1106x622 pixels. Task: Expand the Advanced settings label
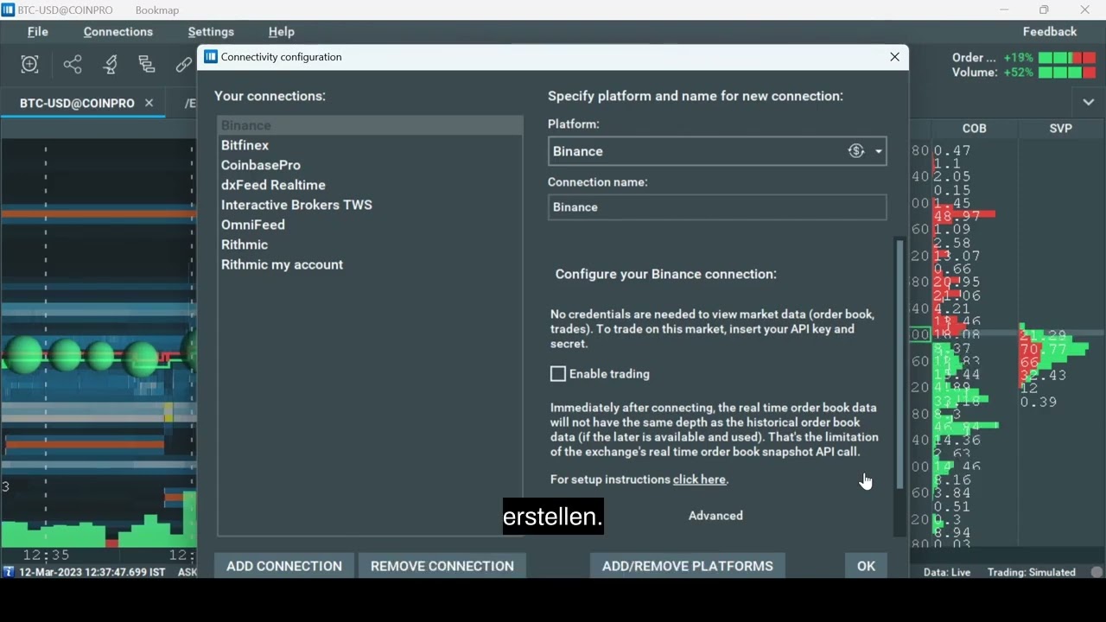point(715,516)
